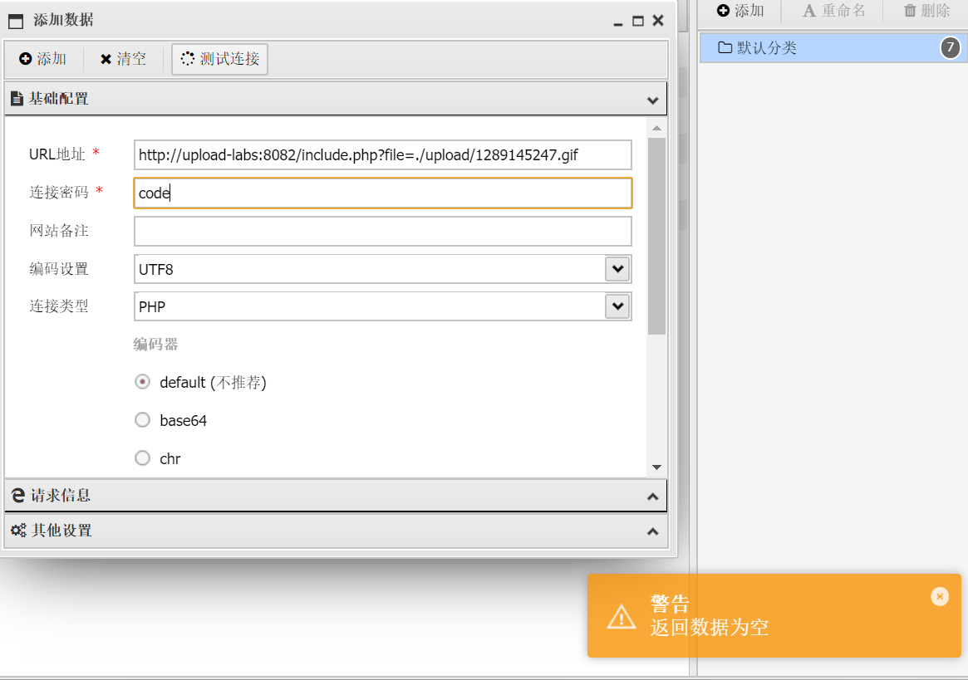
Task: Click 重命名 in the category panel
Action: [834, 11]
